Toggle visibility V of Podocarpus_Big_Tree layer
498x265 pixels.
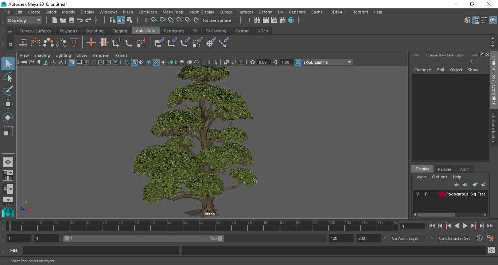click(417, 194)
